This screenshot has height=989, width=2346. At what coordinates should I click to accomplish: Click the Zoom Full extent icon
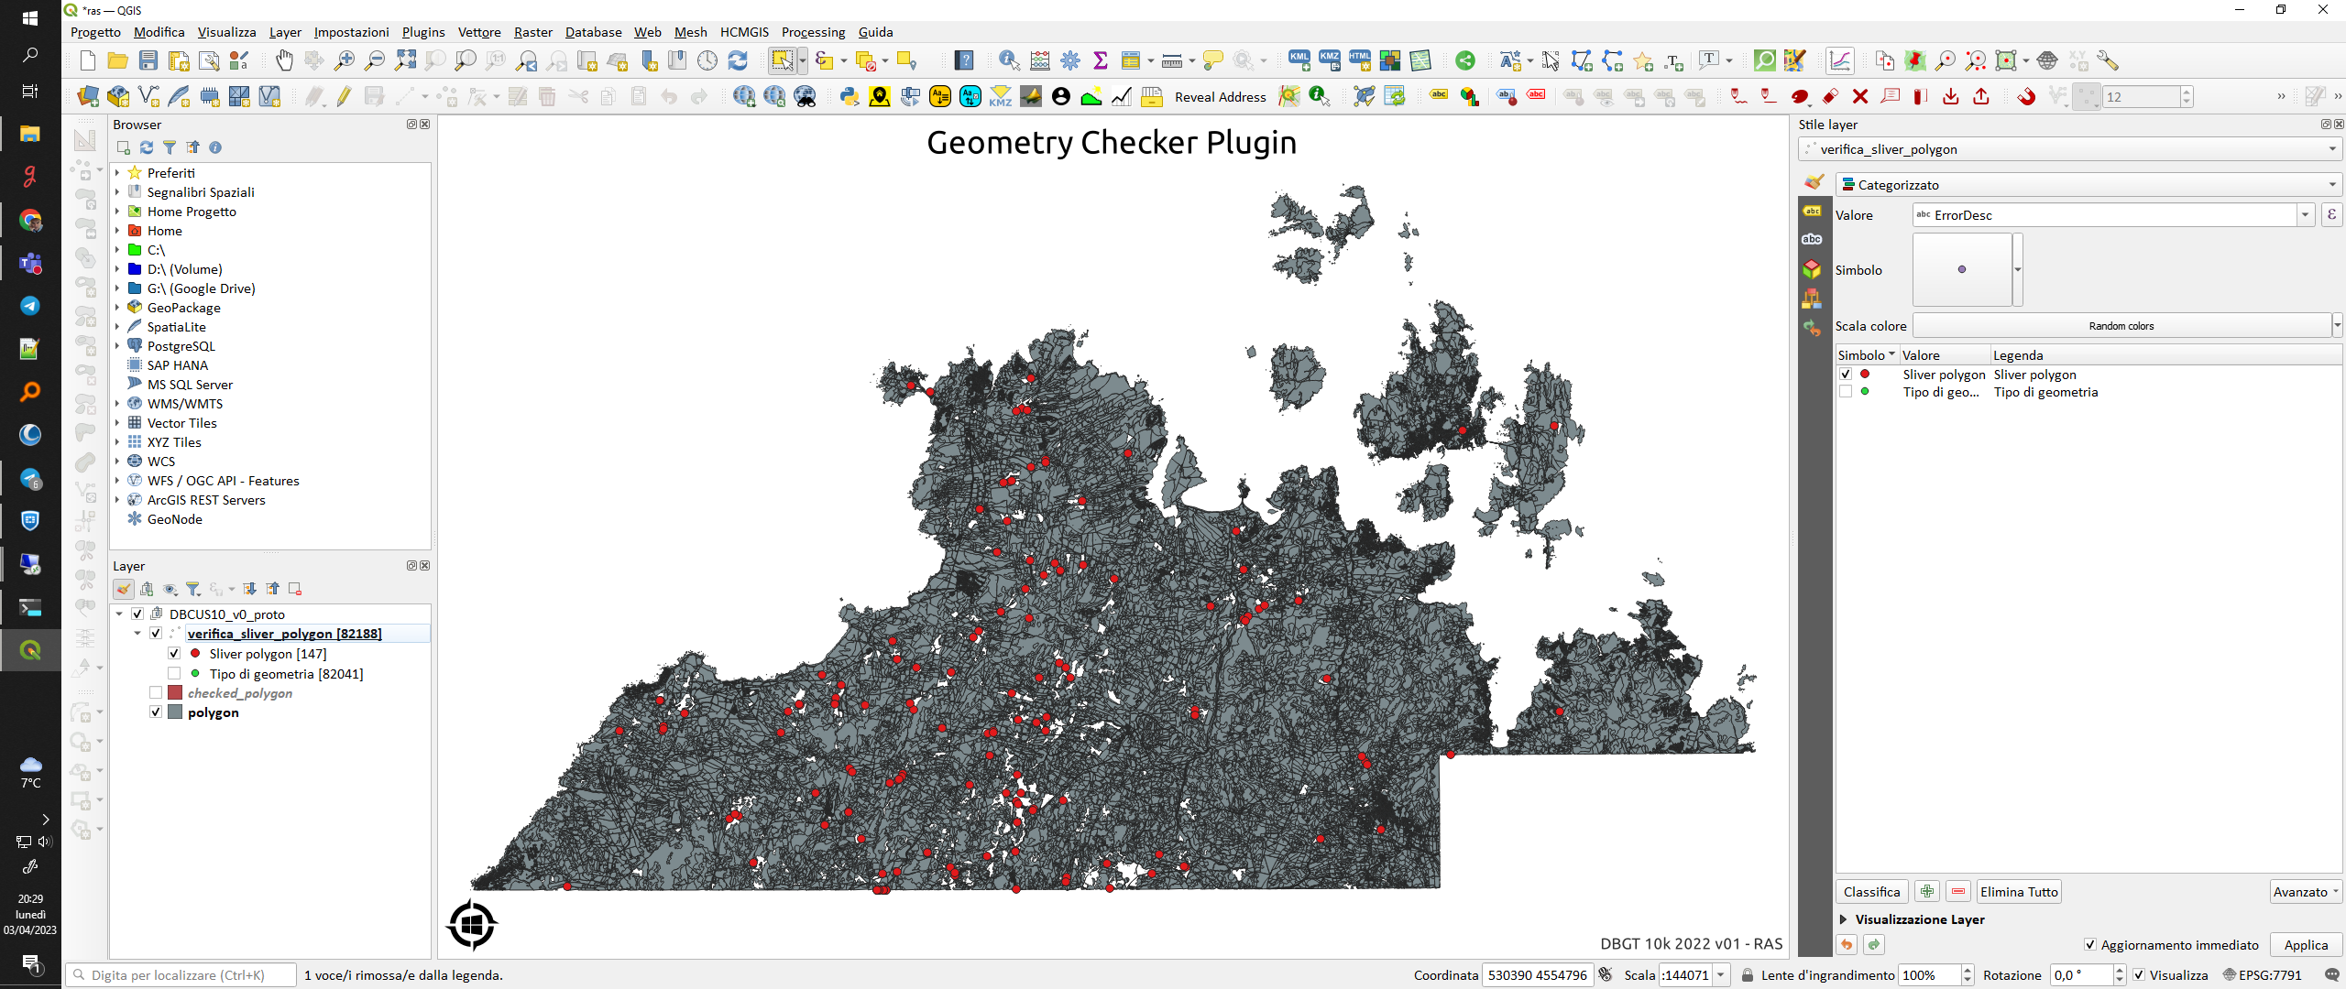click(405, 61)
